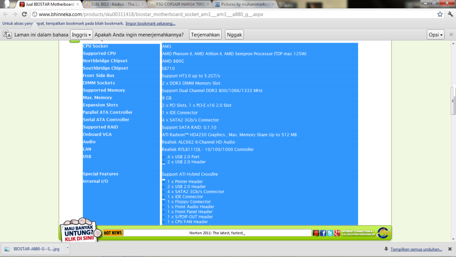Click the Supported Memory label
The image size is (456, 257).
tap(104, 90)
